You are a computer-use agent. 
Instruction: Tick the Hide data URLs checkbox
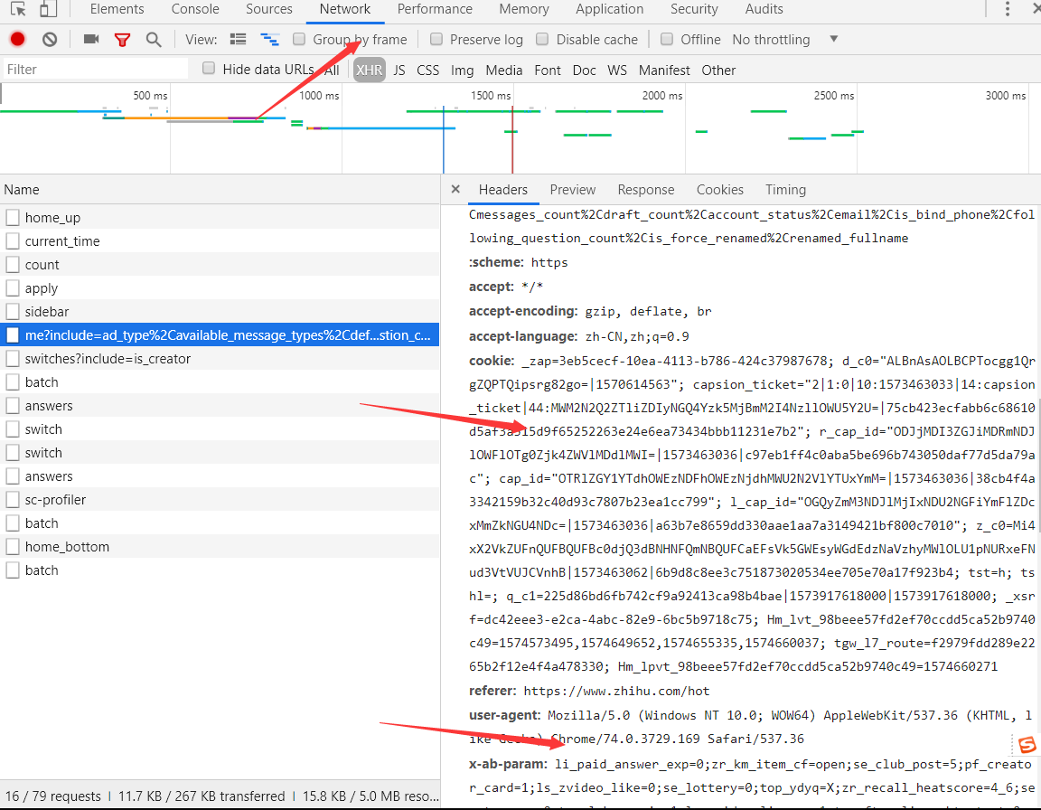(209, 69)
